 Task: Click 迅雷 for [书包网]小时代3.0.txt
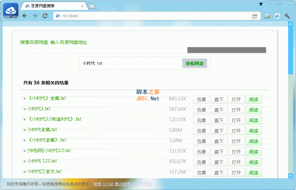point(201,152)
